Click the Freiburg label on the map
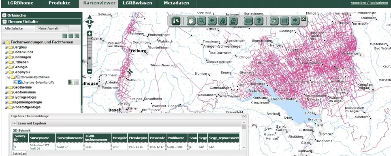 [x=137, y=51]
